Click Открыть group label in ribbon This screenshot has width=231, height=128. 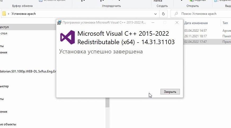(x=193, y=6)
